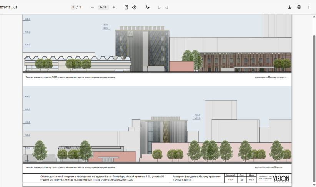This screenshot has width=316, height=187.
Task: Click 'развертка по Малому проспекту' caption
Action: (271, 77)
